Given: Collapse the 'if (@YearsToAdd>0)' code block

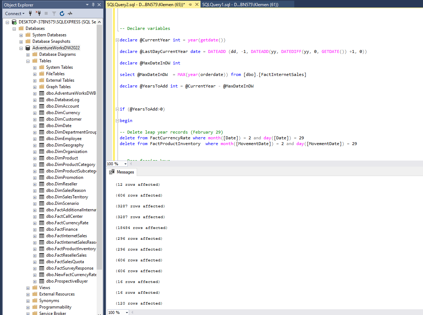Looking at the screenshot, I should [117, 109].
